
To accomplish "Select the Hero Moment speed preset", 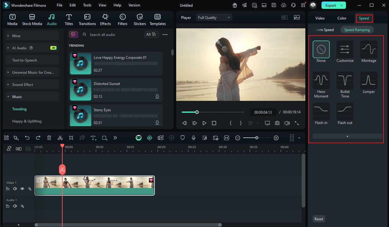I will (321, 85).
